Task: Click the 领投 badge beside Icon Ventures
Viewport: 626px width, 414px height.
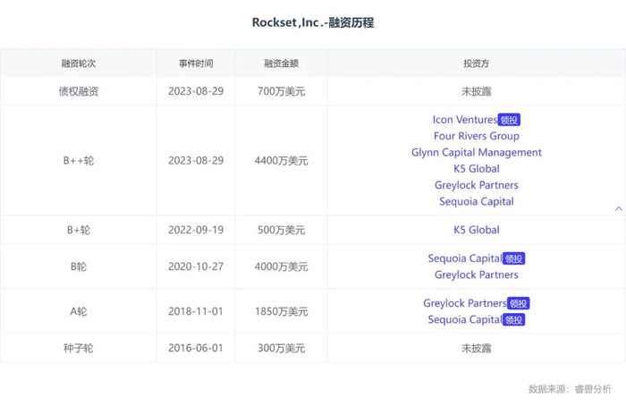Action: point(510,120)
